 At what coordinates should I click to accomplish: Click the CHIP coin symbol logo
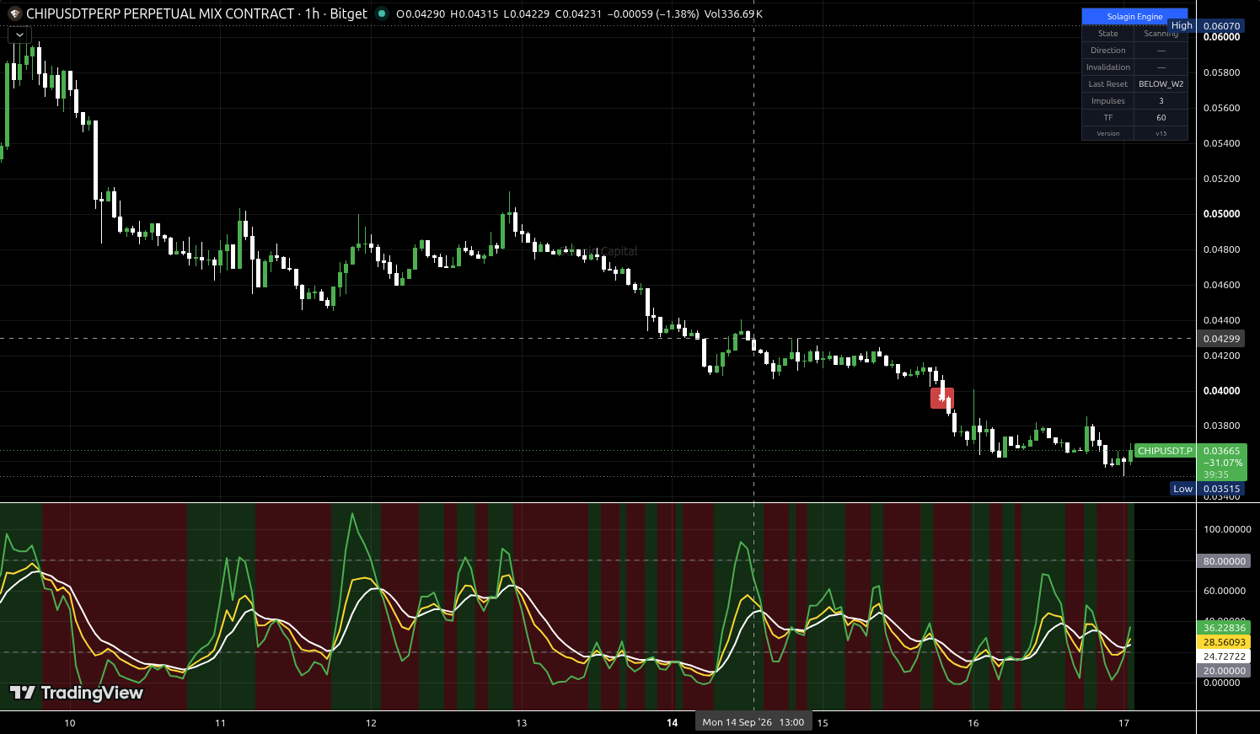click(14, 13)
